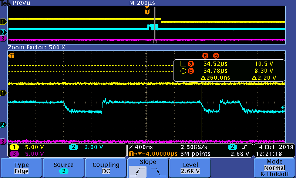
Task: Change the Coupling DC setting
Action: [x=106, y=168]
